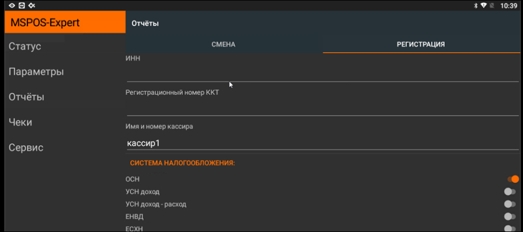Tap the Wi-Fi signal icon

pyautogui.click(x=484, y=5)
